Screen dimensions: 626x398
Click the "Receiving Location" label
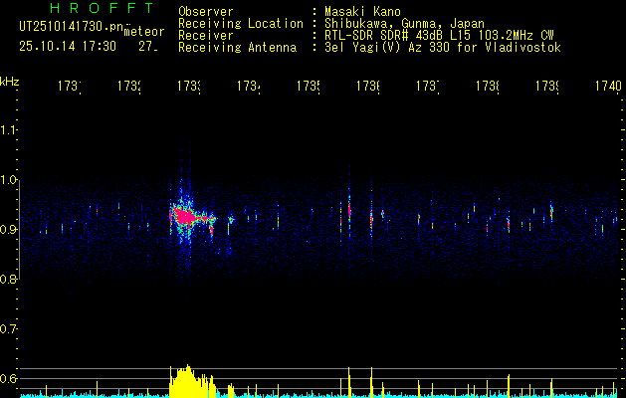pyautogui.click(x=241, y=24)
